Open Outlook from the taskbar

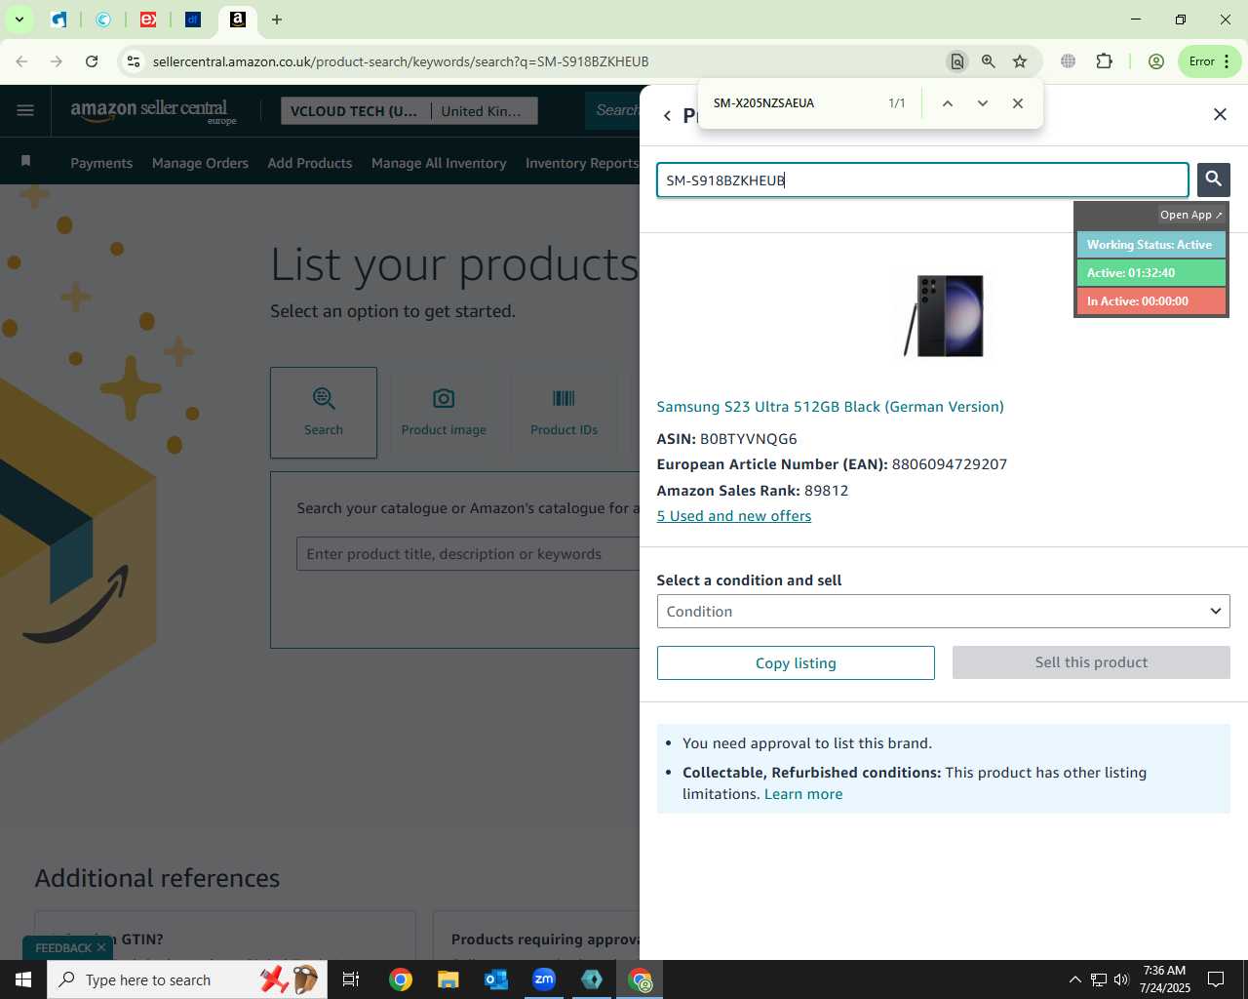pyautogui.click(x=496, y=979)
